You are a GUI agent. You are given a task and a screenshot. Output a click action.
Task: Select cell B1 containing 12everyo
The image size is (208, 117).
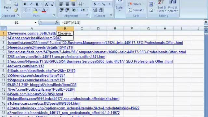tap(65, 33)
